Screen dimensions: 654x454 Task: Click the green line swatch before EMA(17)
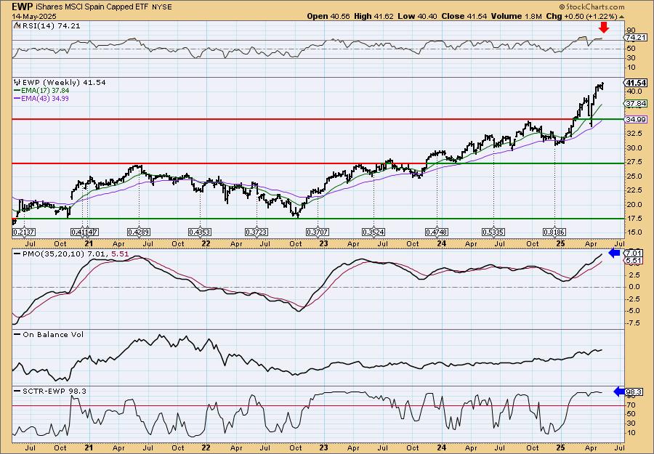17,91
